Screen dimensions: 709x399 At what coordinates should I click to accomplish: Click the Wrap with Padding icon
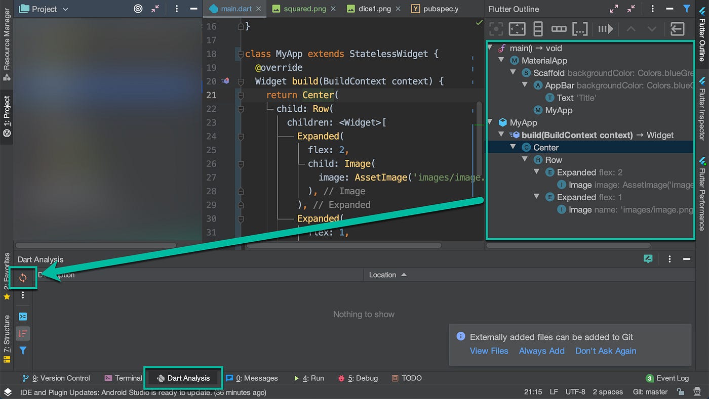517,29
